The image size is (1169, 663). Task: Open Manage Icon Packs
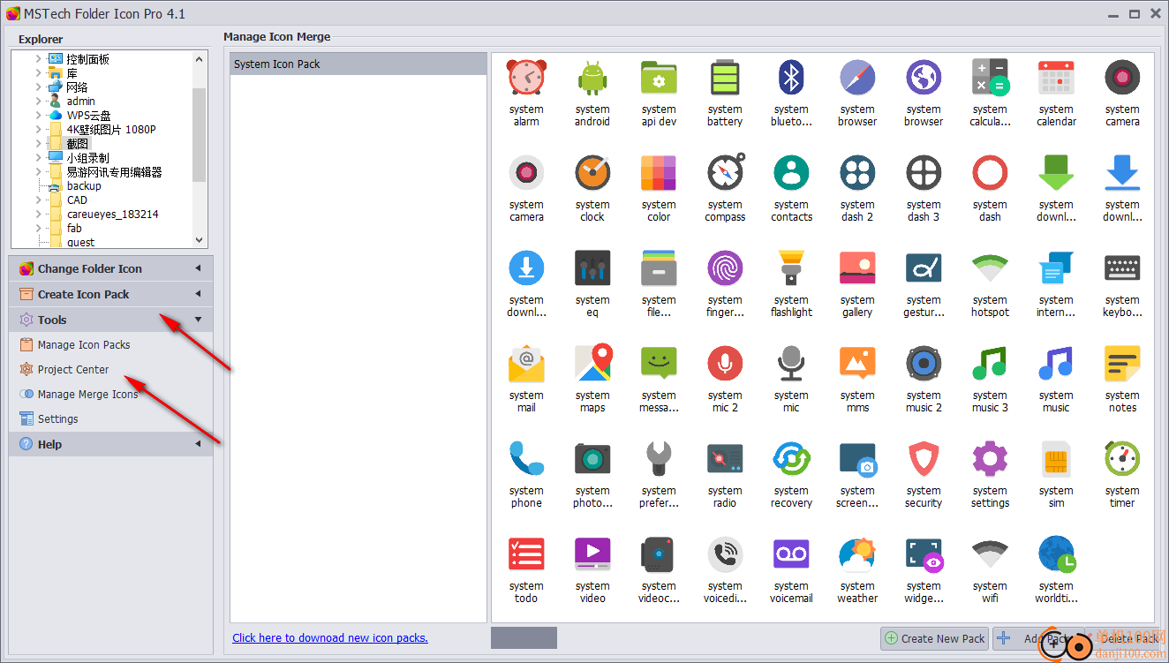click(x=84, y=345)
